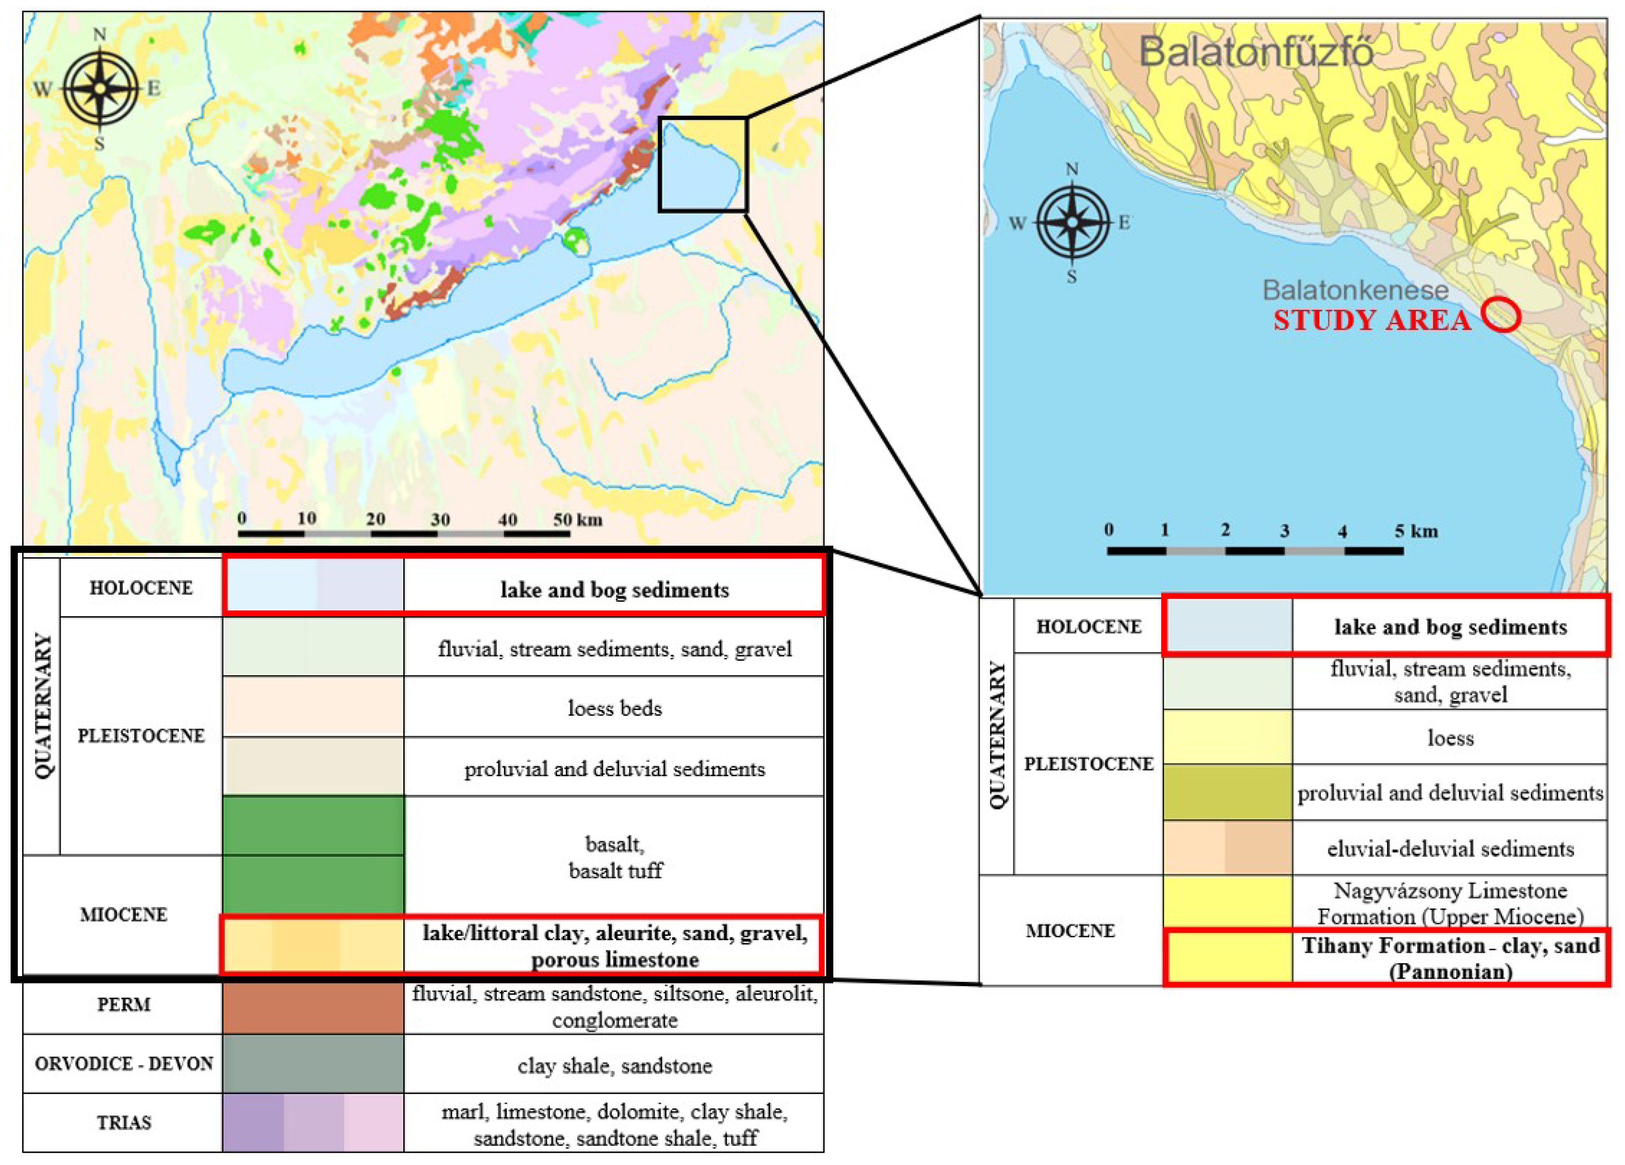Click the purple TRIAS legend swatch
This screenshot has width=1625, height=1165.
point(313,1122)
